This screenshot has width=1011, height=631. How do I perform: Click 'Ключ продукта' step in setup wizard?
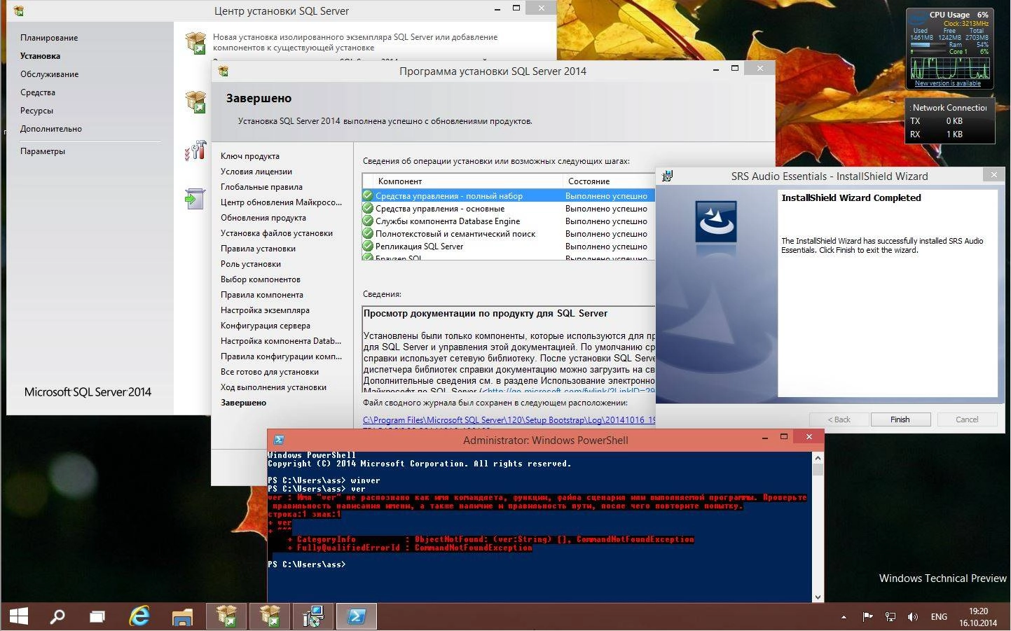(x=250, y=156)
